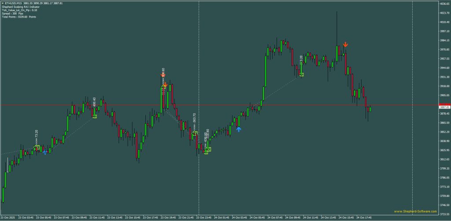Select the blue buy arrow at 24 Oct 03:45
The height and width of the screenshot is (221, 451).
pyautogui.click(x=238, y=129)
